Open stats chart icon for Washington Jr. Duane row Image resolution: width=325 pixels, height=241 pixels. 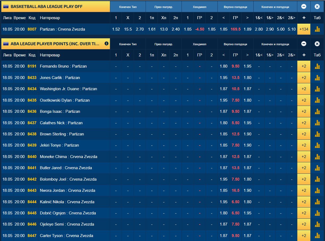click(317, 89)
